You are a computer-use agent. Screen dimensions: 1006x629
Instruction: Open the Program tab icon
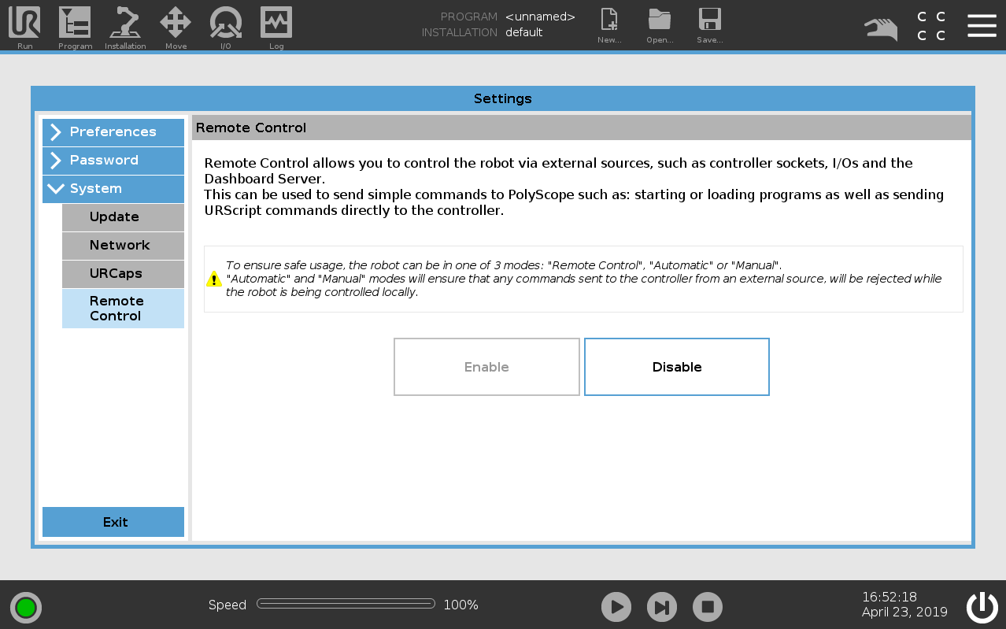point(75,24)
